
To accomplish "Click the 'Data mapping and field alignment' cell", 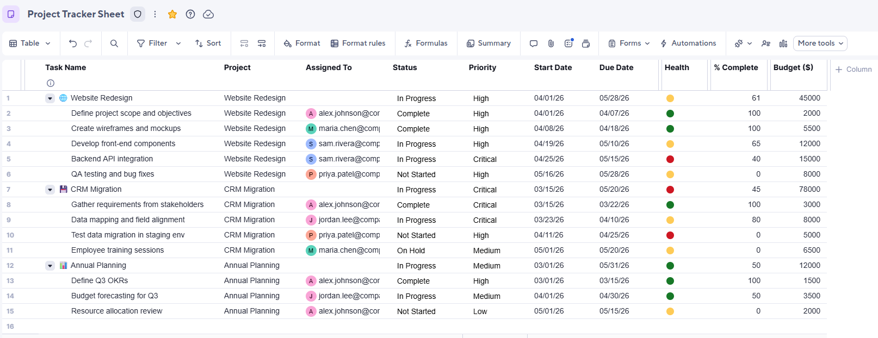I will pos(128,220).
